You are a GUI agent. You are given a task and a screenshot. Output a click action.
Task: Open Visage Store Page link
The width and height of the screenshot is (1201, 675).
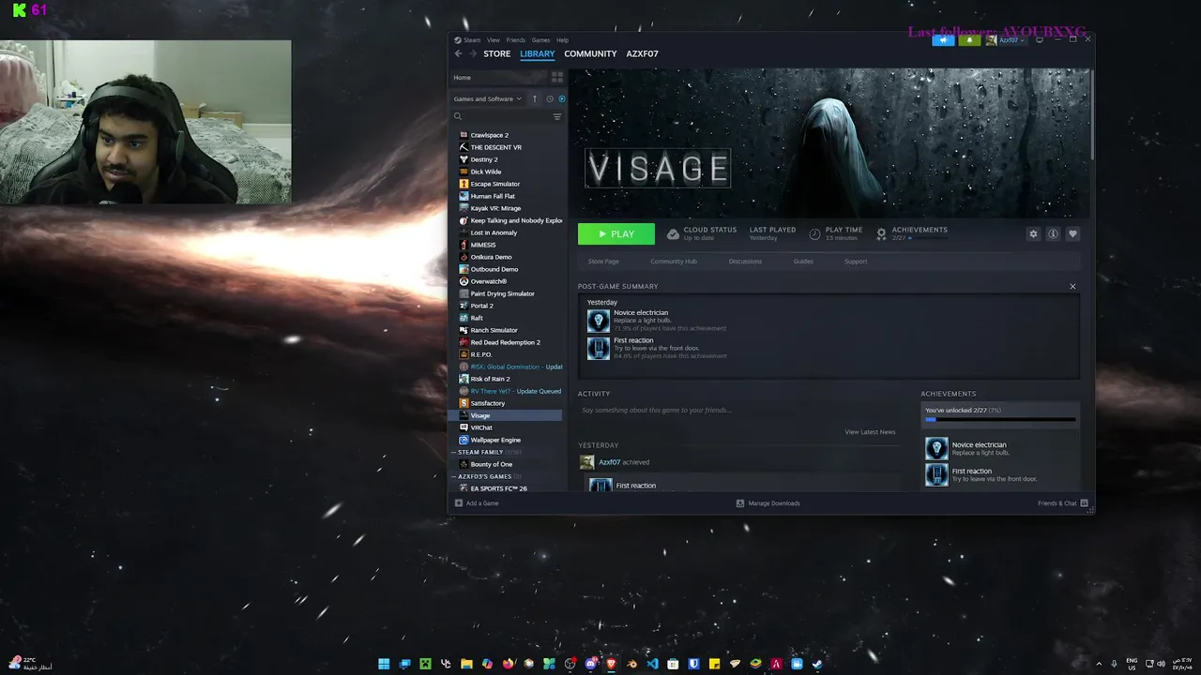pos(603,262)
